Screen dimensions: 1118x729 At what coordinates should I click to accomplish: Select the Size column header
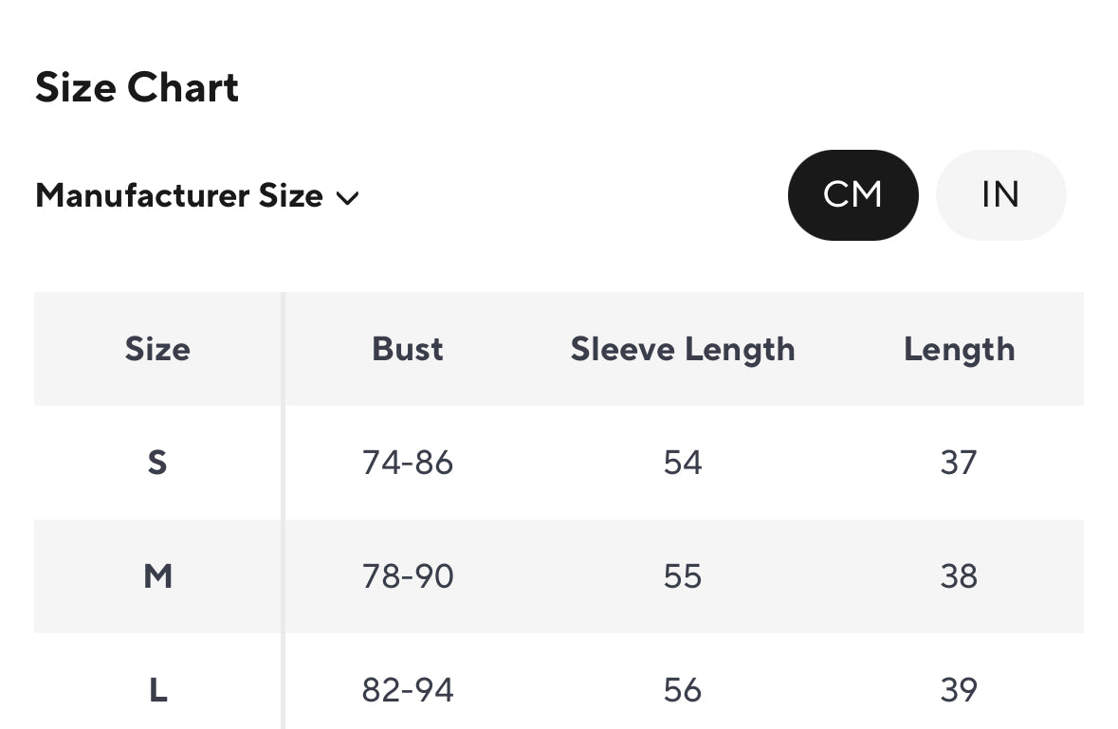tap(157, 349)
